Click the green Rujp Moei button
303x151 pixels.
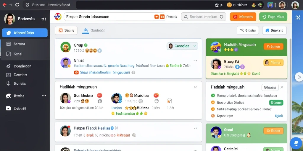[273, 17]
